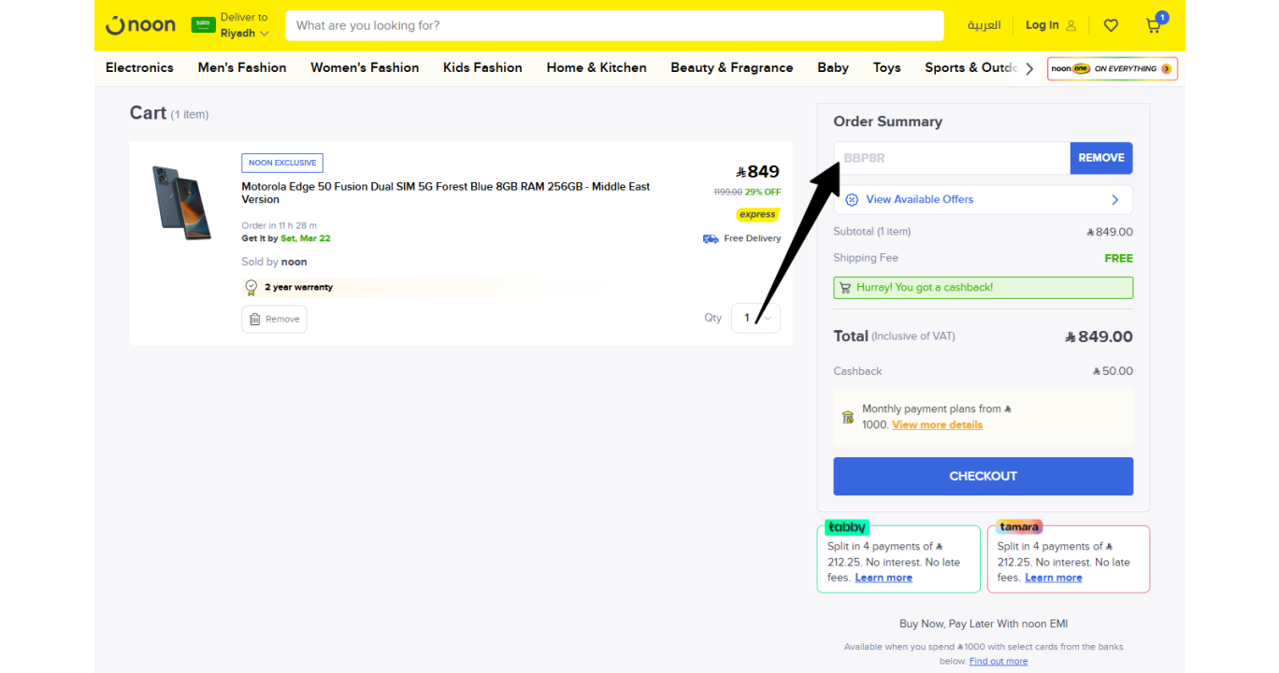Click the cart icon in cashback banner
Viewport: 1279px width, 673px height.
point(845,288)
